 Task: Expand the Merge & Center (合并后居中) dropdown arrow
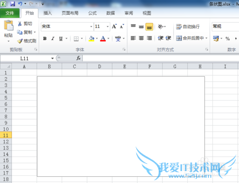[206, 38]
